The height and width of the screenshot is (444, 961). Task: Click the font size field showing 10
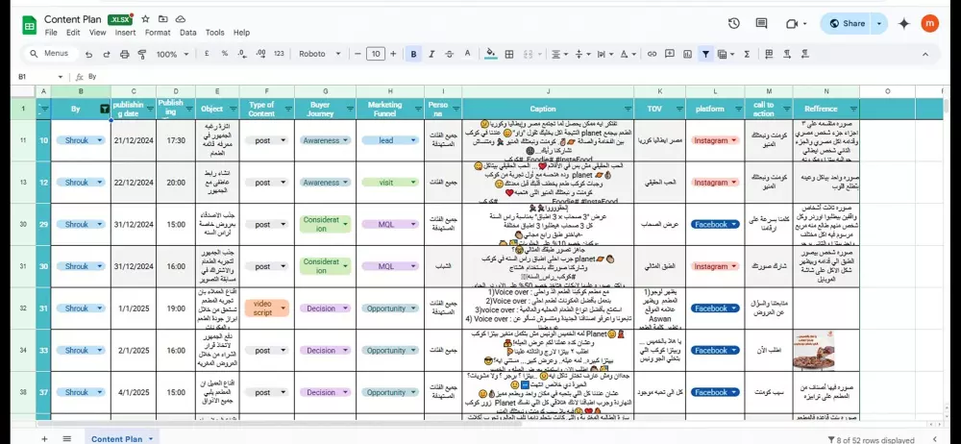(x=376, y=54)
